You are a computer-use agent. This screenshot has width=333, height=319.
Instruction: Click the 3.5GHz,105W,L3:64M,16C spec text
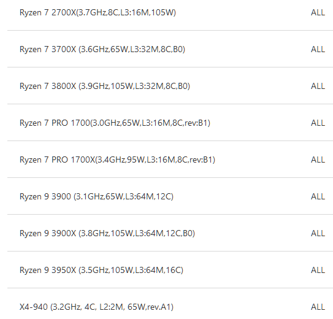coord(131,270)
